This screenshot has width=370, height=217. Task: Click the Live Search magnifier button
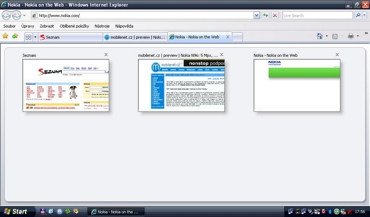pyautogui.click(x=358, y=15)
